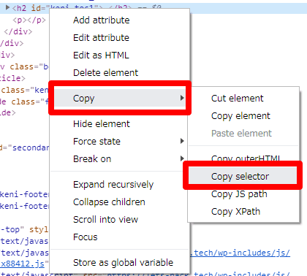Image resolution: width=307 pixels, height=276 pixels.
Task: Choose Focus in context menu
Action: 119,237
